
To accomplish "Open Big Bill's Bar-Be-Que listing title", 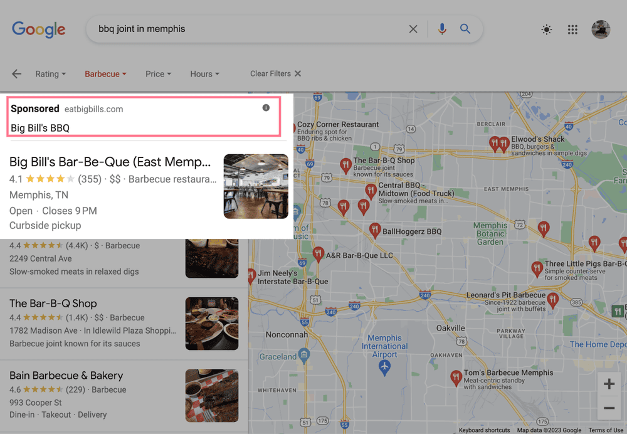I will (x=110, y=162).
